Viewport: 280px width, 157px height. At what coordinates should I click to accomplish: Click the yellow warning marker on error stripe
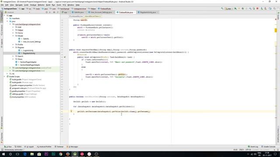[x=276, y=31]
